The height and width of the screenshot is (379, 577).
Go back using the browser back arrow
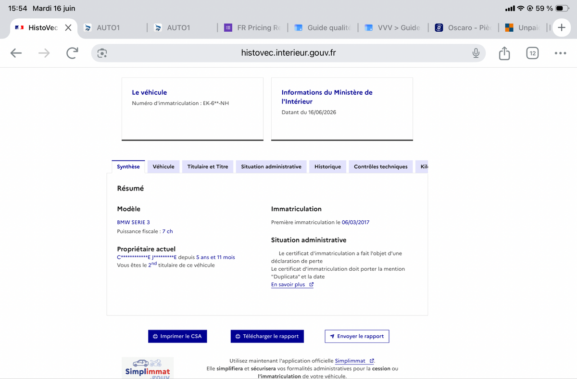point(16,53)
